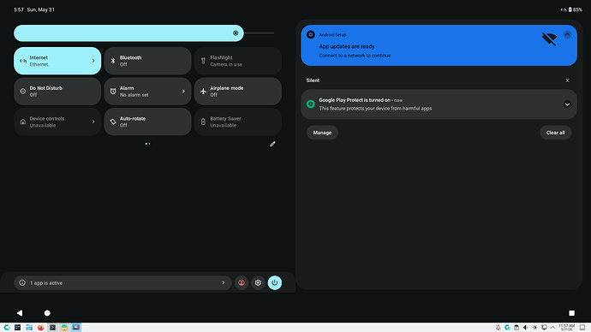Viewport: 591px width, 332px height.
Task: Open the desktop start menu icon
Action: coord(6,328)
